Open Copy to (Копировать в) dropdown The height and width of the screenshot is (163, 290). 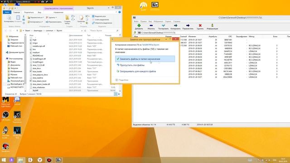tap(35, 22)
